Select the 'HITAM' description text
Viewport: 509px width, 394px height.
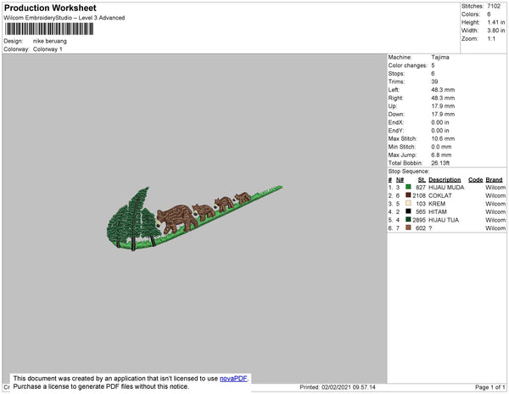438,211
